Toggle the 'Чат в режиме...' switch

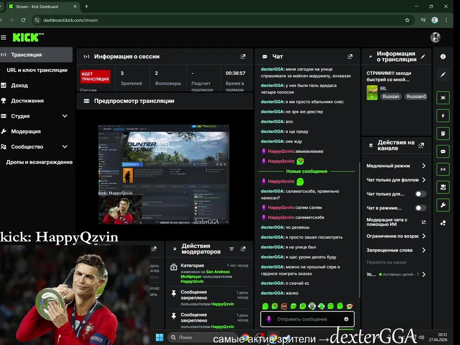420,208
